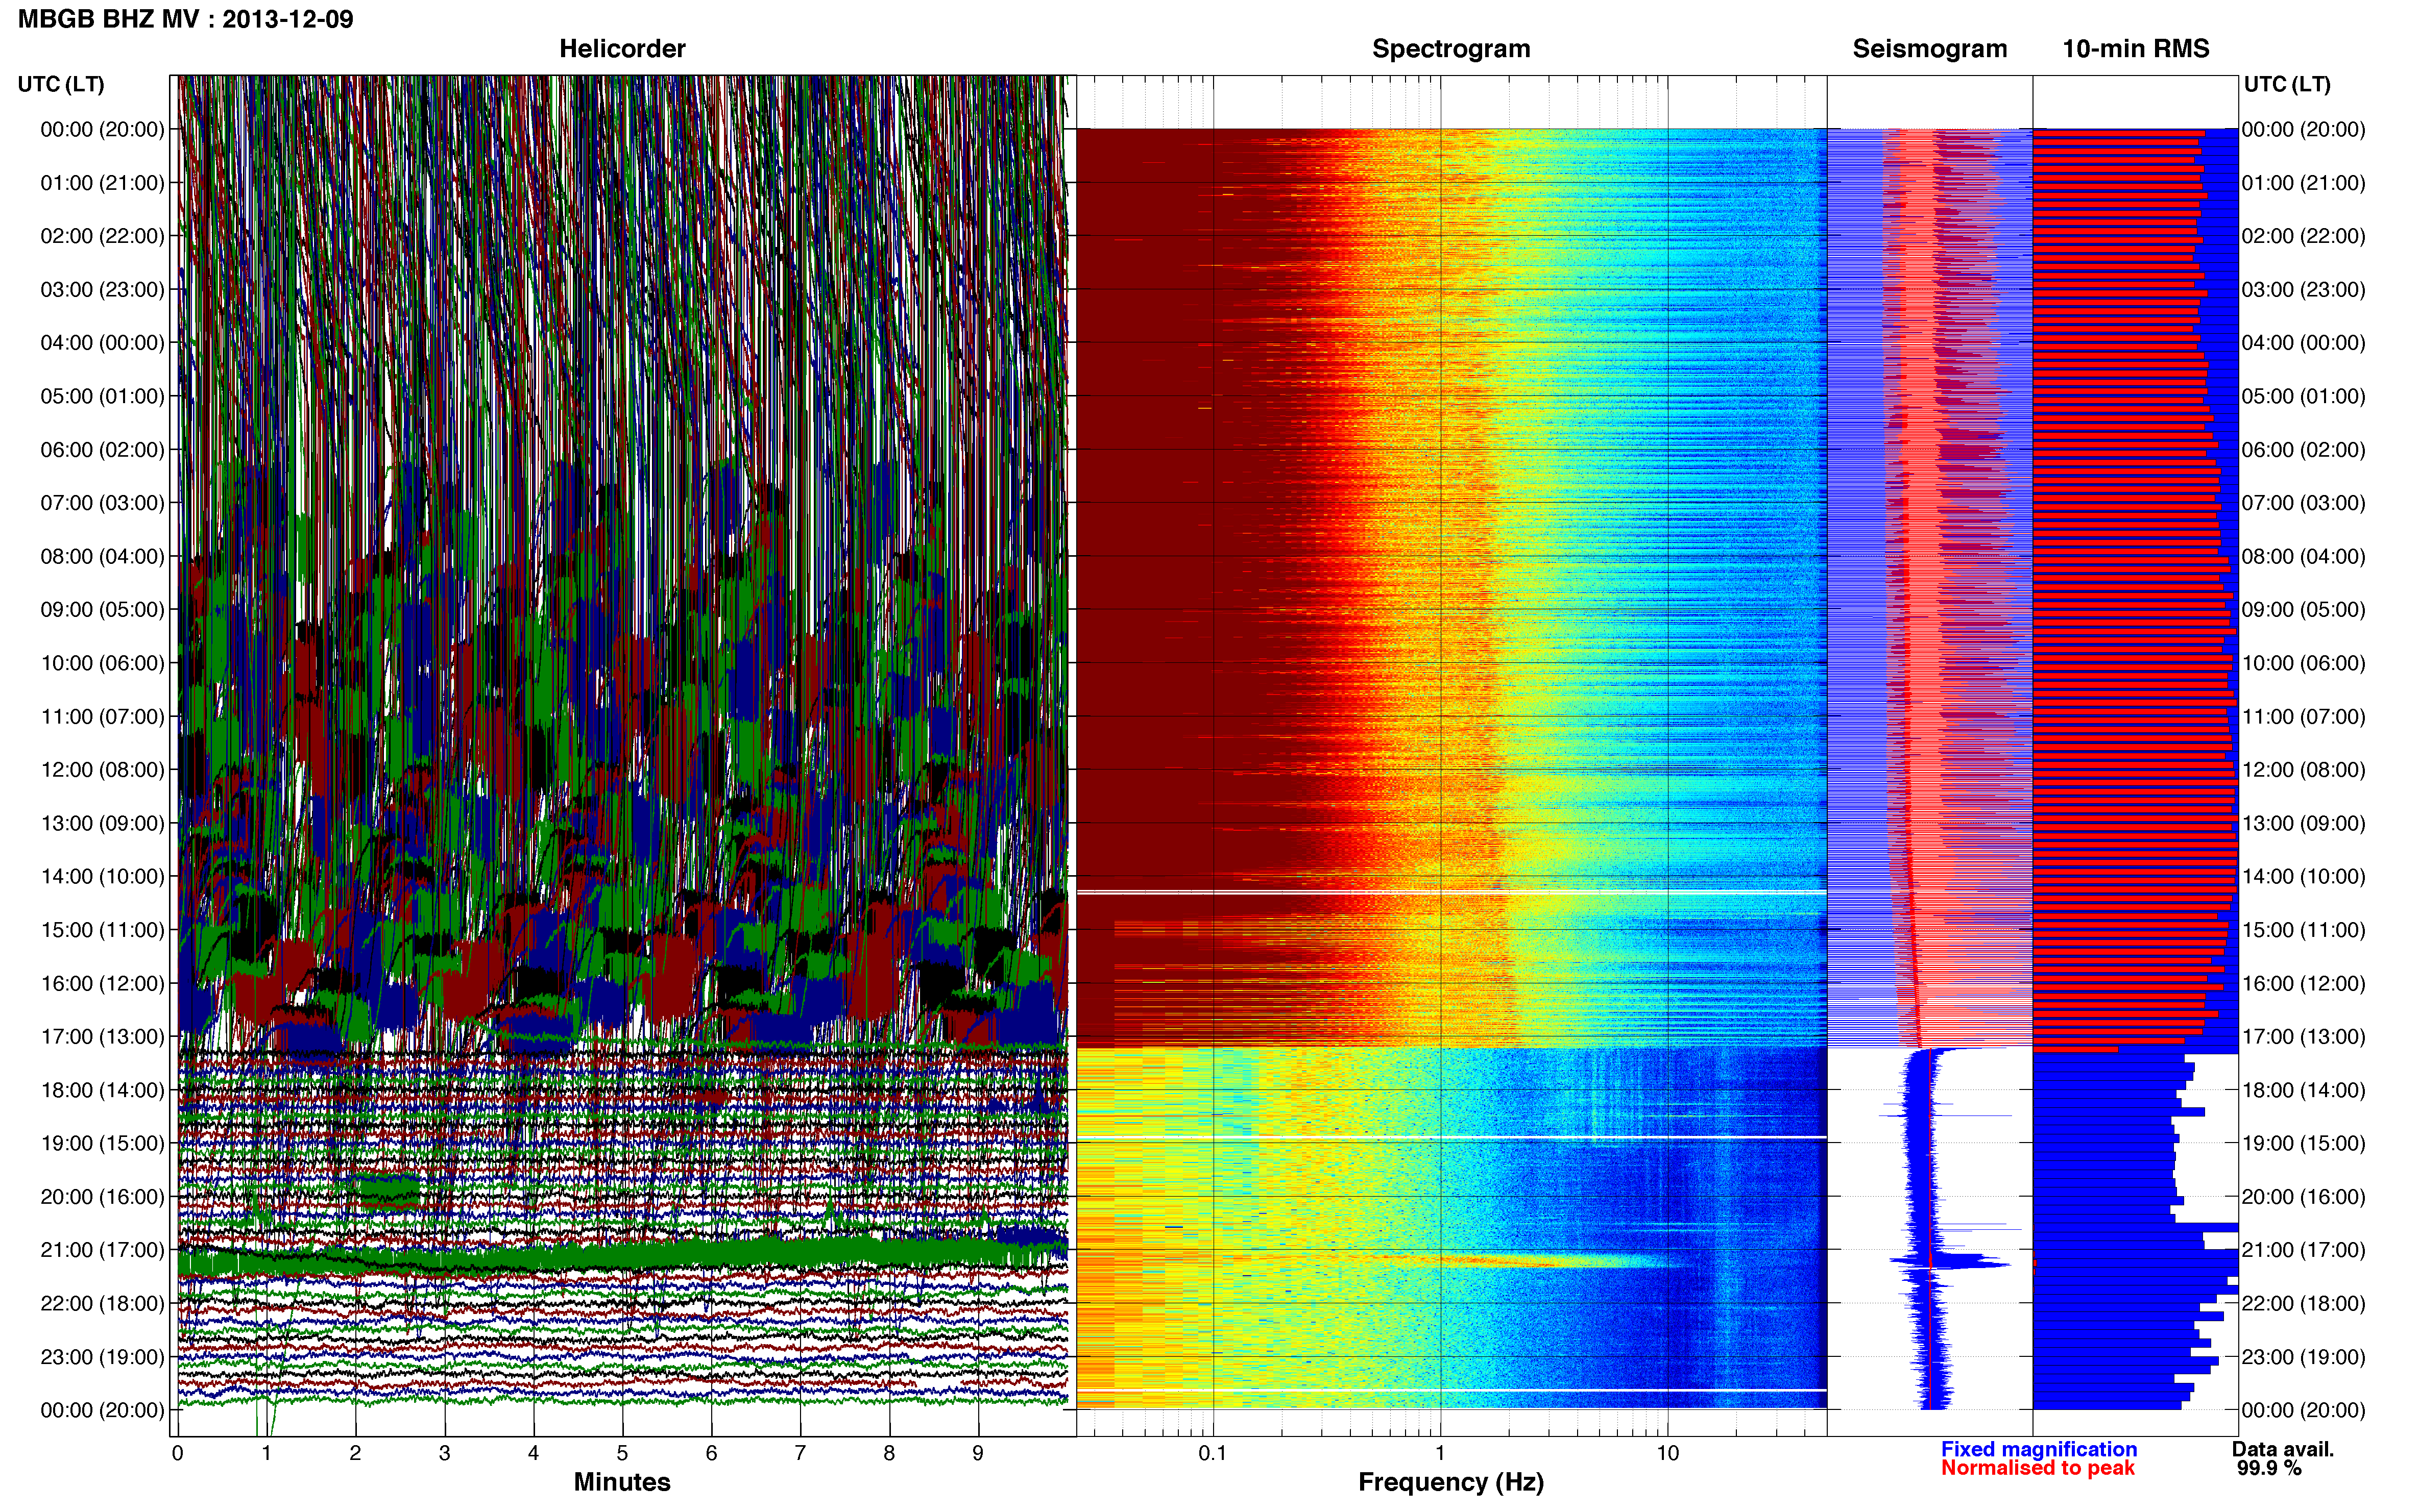Click '02:00 (22:00)' on the Helicorder time axis
The height and width of the screenshot is (1512, 2420).
pos(102,236)
